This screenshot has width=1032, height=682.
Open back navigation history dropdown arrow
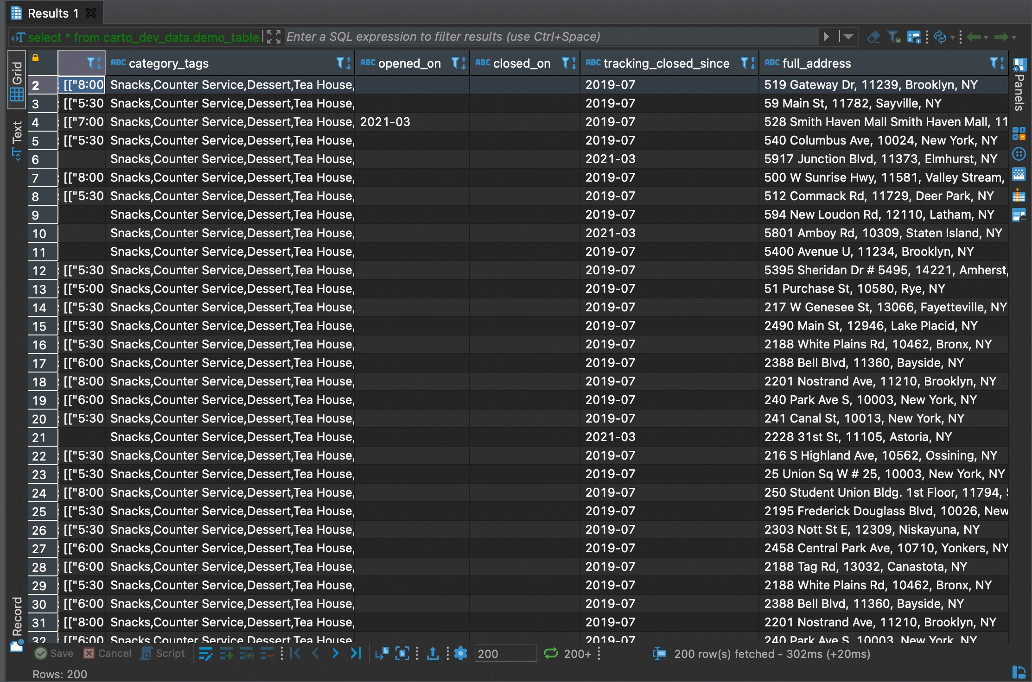click(x=986, y=38)
